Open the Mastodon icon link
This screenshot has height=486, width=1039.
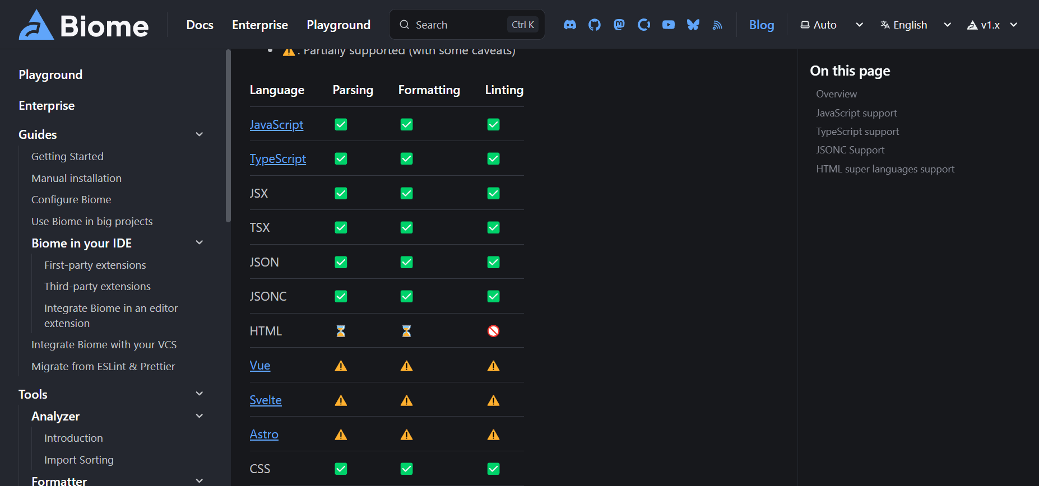pyautogui.click(x=619, y=25)
